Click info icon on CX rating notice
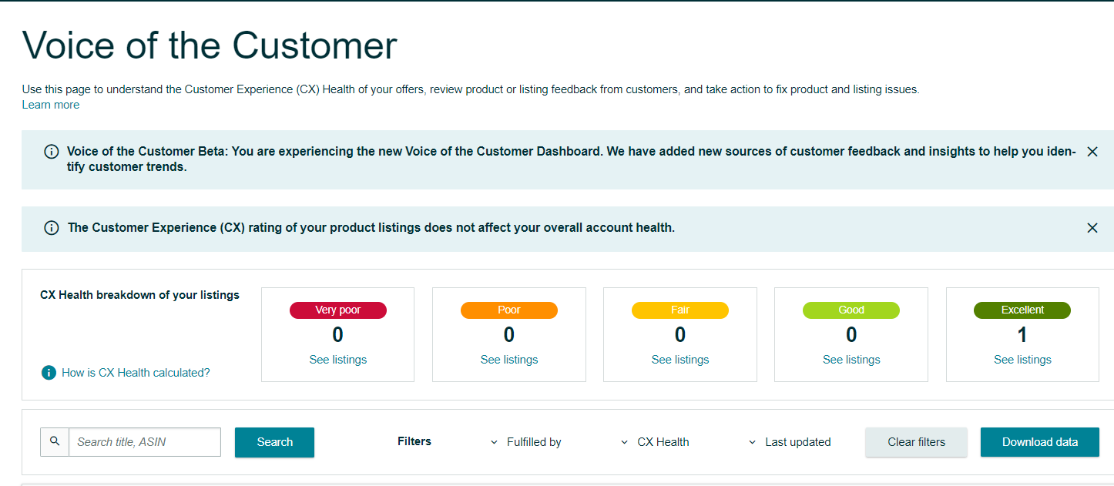Viewport: 1114px width, 486px height. point(52,228)
